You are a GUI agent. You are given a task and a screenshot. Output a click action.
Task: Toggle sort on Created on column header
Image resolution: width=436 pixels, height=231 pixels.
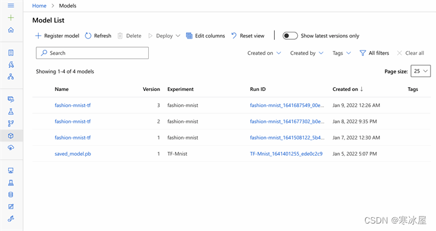tap(348, 89)
